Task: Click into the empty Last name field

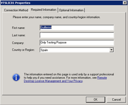Action: [x=77, y=35]
